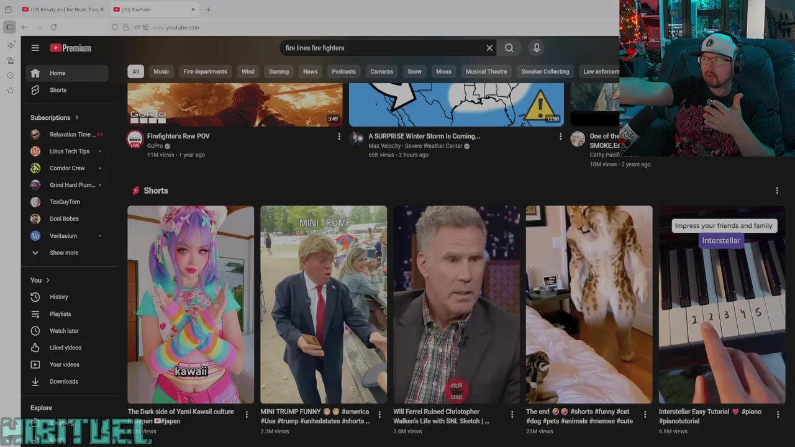Screen dimensions: 795x447
Task: Open options menu for Firefighter's Raw POV
Action: coord(339,137)
